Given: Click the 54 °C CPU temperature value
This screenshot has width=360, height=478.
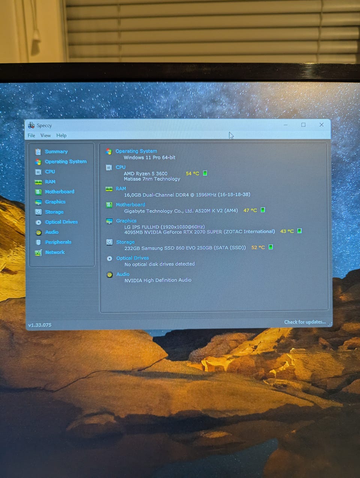Looking at the screenshot, I should 192,174.
